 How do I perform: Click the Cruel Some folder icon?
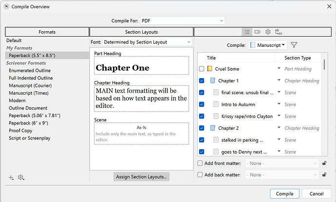tap(210, 69)
